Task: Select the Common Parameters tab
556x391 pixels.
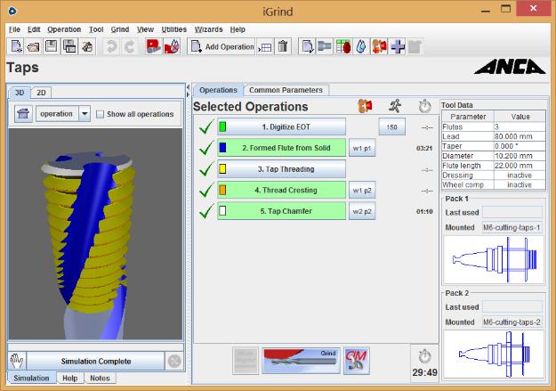Action: click(286, 90)
